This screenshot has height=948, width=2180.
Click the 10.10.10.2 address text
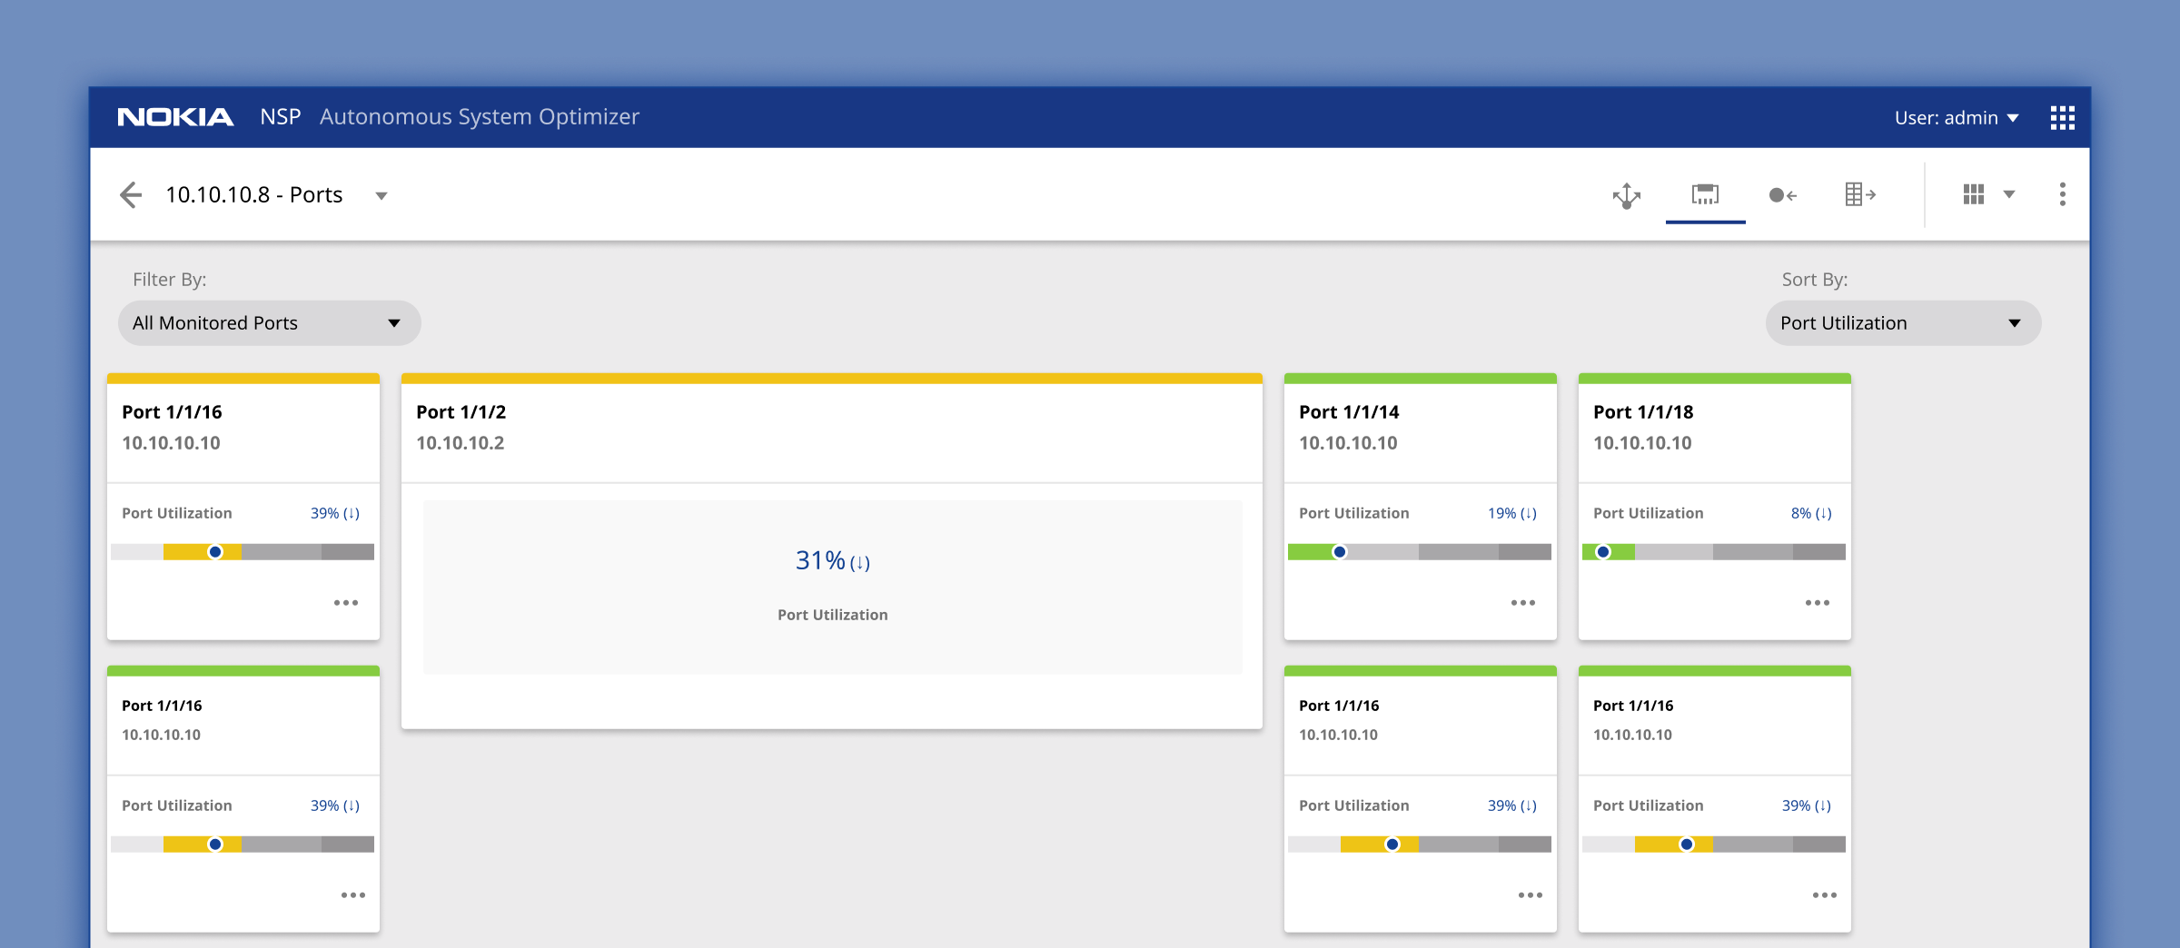(x=461, y=443)
